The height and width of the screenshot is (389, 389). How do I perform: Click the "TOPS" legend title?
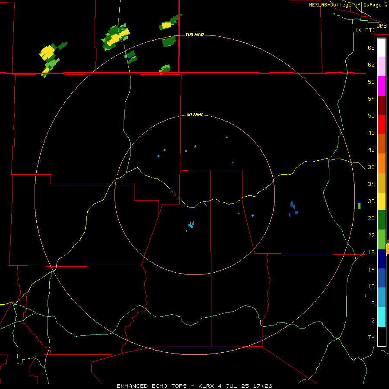click(380, 26)
